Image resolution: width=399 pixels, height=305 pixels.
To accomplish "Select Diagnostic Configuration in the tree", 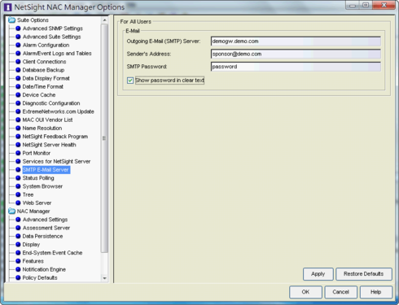I will tap(51, 103).
